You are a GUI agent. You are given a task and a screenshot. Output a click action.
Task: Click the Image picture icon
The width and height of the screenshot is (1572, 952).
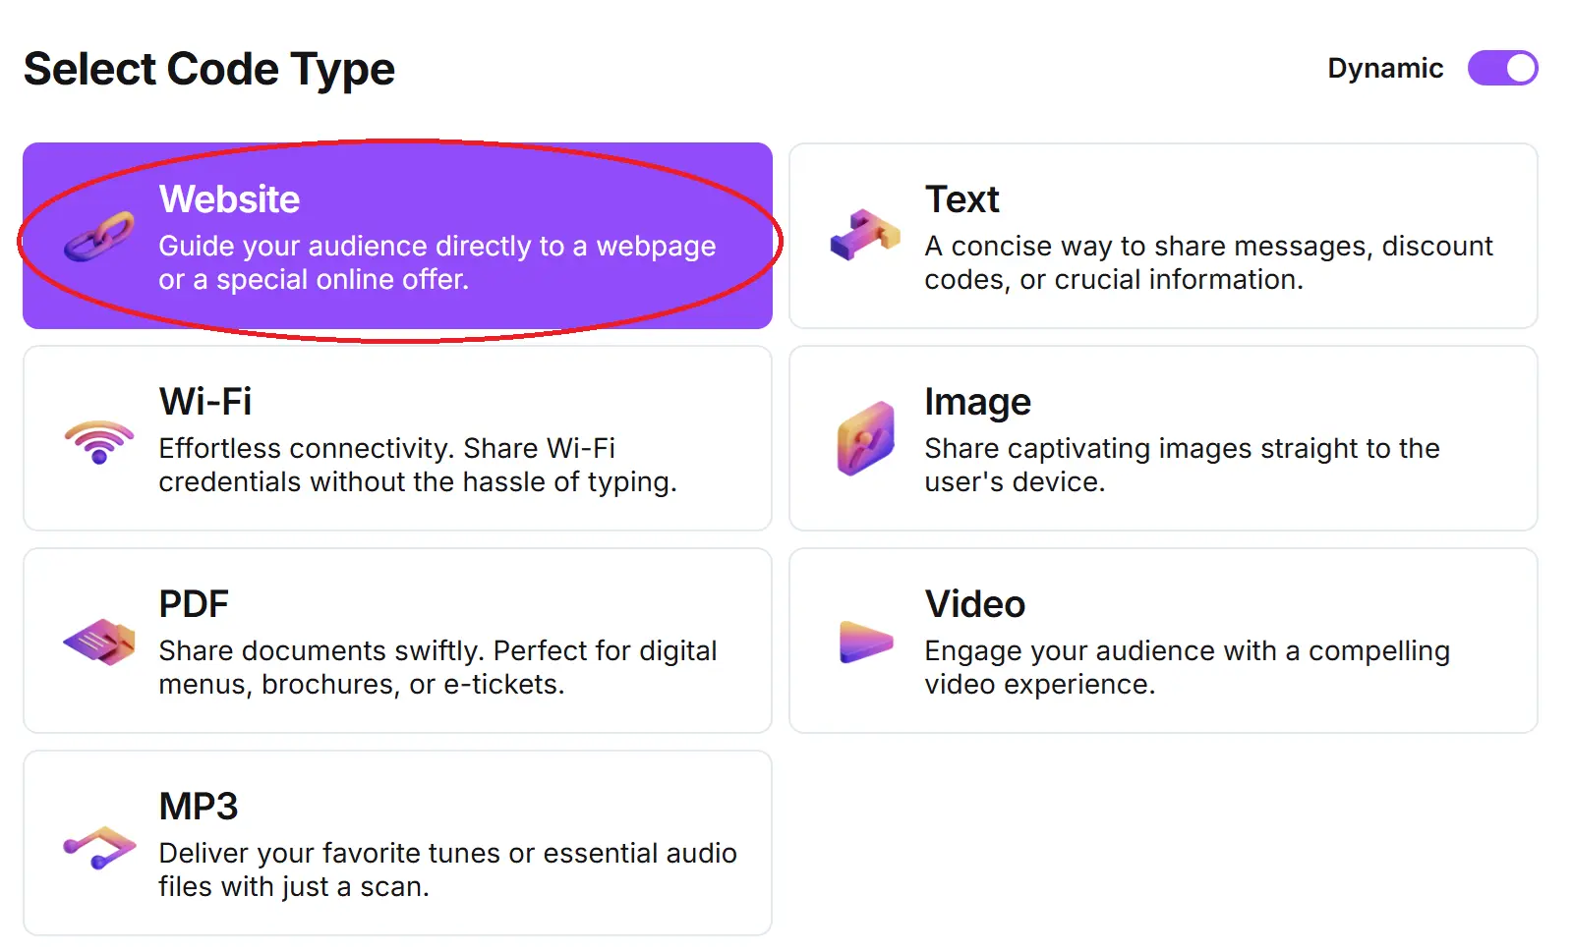pos(864,439)
